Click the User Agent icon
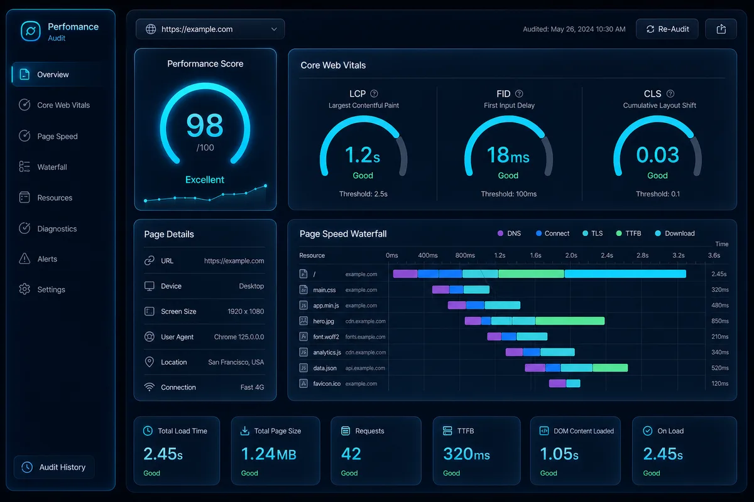The width and height of the screenshot is (754, 502). 150,337
